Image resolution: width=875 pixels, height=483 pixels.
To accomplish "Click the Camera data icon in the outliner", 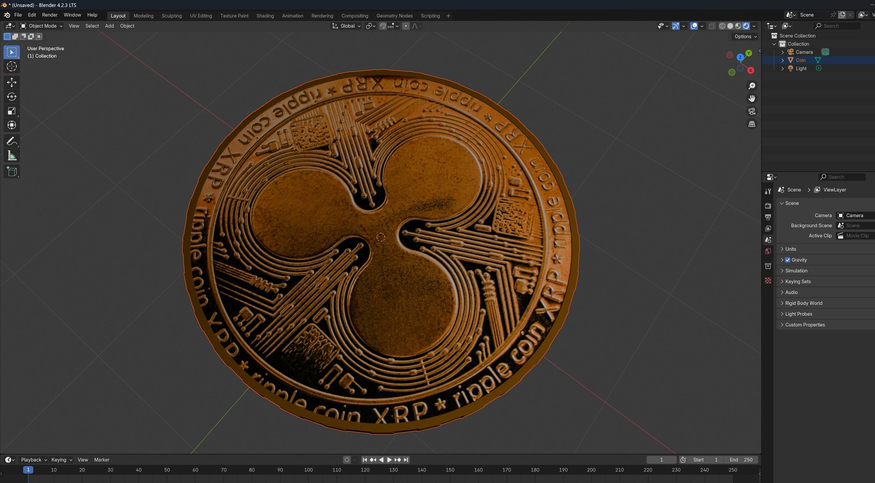I will pos(825,52).
